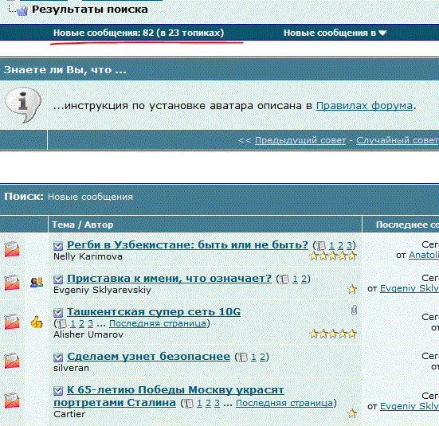This screenshot has height=426, width=439.
Task: Click Новые сообщения: 82 (в 23 топиках)
Action: 139,33
